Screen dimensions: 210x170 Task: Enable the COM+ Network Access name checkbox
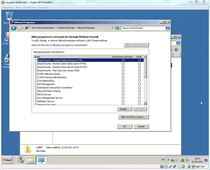[x=36, y=74]
